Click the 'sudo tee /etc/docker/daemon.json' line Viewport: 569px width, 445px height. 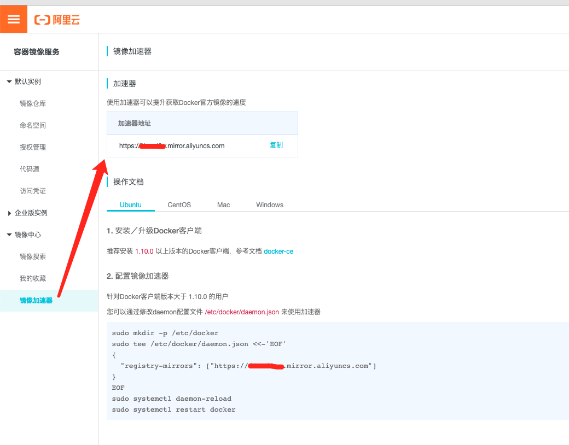(x=199, y=344)
